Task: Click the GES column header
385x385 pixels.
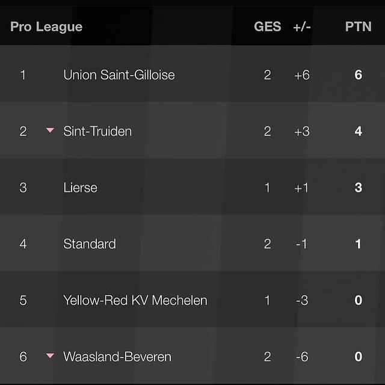Action: [x=267, y=26]
